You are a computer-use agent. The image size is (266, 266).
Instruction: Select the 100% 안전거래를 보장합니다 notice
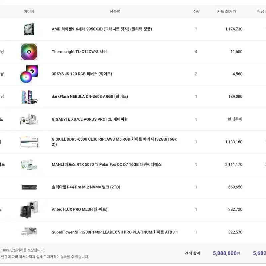click(x=23, y=250)
